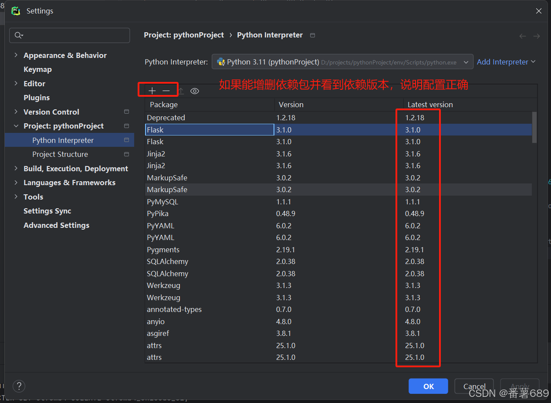Screen dimensions: 551x403
Task: Click version 2.19.1 in Version column
Action: (x=286, y=250)
